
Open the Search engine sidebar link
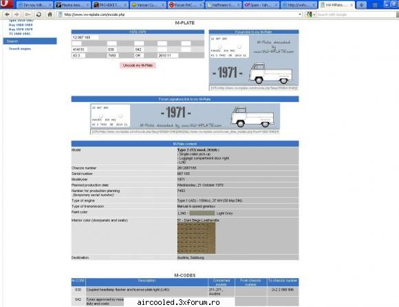(x=20, y=49)
